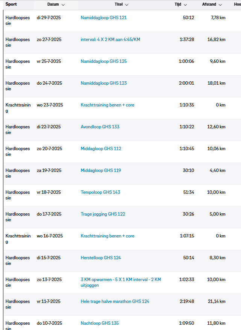This screenshot has height=330, width=241.
Task: Sort by the Datum column header
Action: (x=53, y=5)
